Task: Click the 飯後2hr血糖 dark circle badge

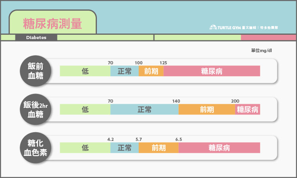Action: point(36,109)
